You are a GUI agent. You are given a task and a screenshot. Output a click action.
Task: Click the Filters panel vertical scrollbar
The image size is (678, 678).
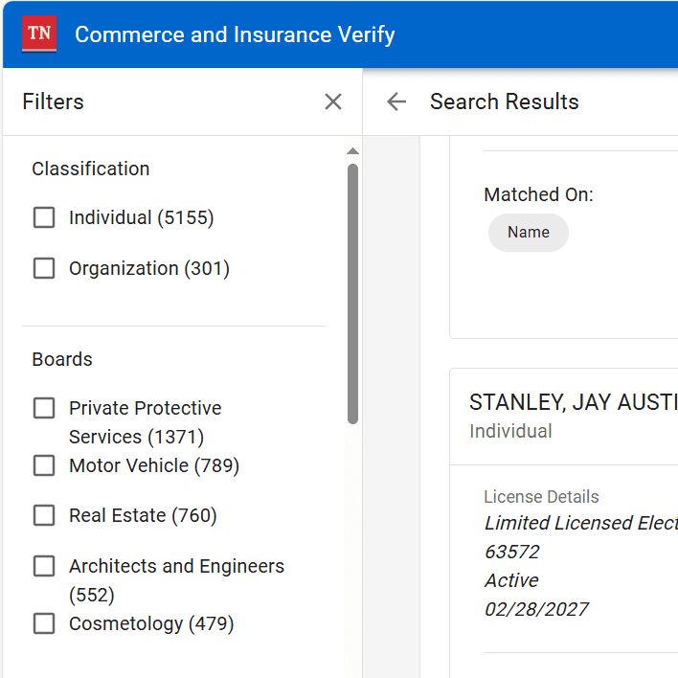click(352, 294)
